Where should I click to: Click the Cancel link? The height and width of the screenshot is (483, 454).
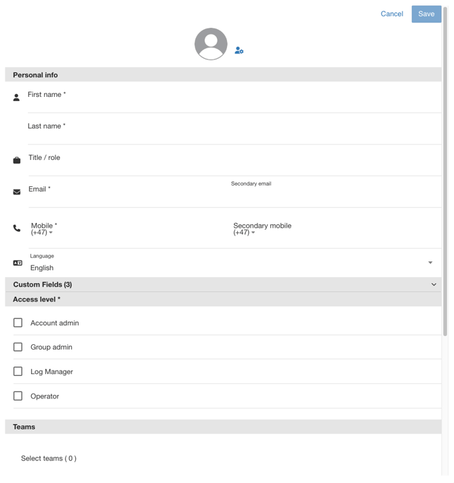[x=392, y=14]
